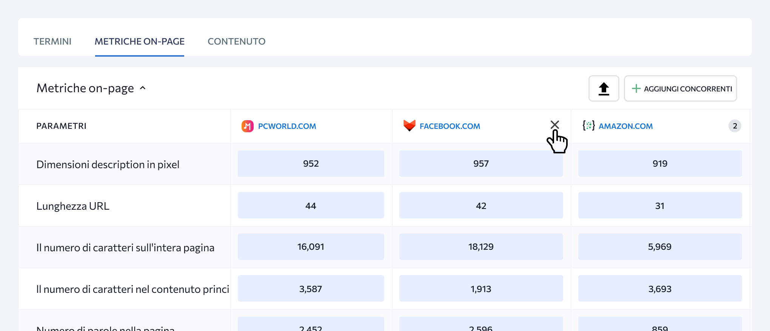Click the characters value 16,091
Screen dimensions: 770x331
coord(311,247)
